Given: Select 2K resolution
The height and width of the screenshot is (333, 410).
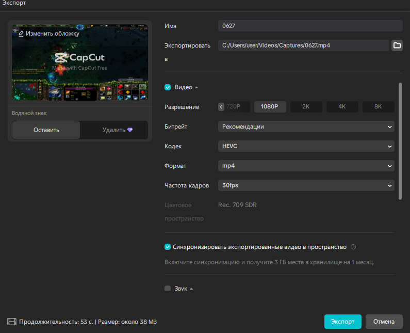Looking at the screenshot, I should coord(306,107).
